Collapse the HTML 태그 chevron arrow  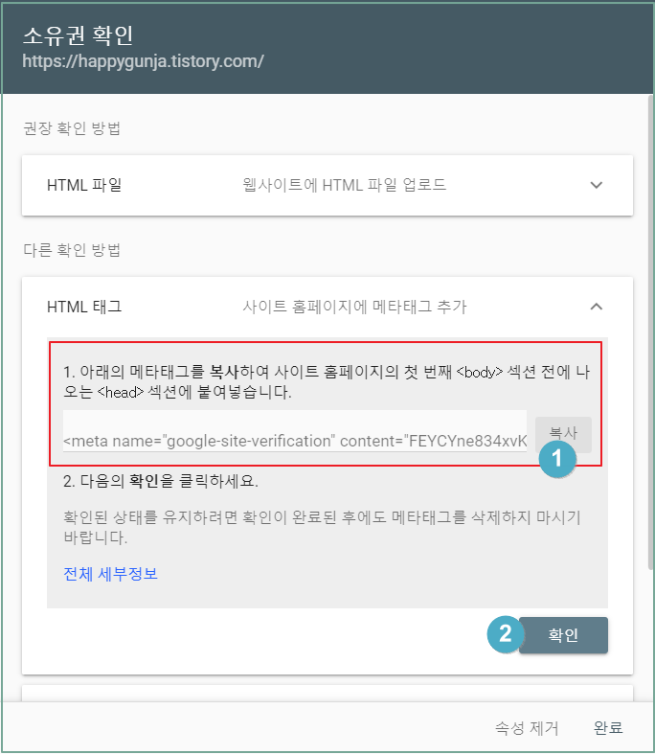(x=596, y=307)
